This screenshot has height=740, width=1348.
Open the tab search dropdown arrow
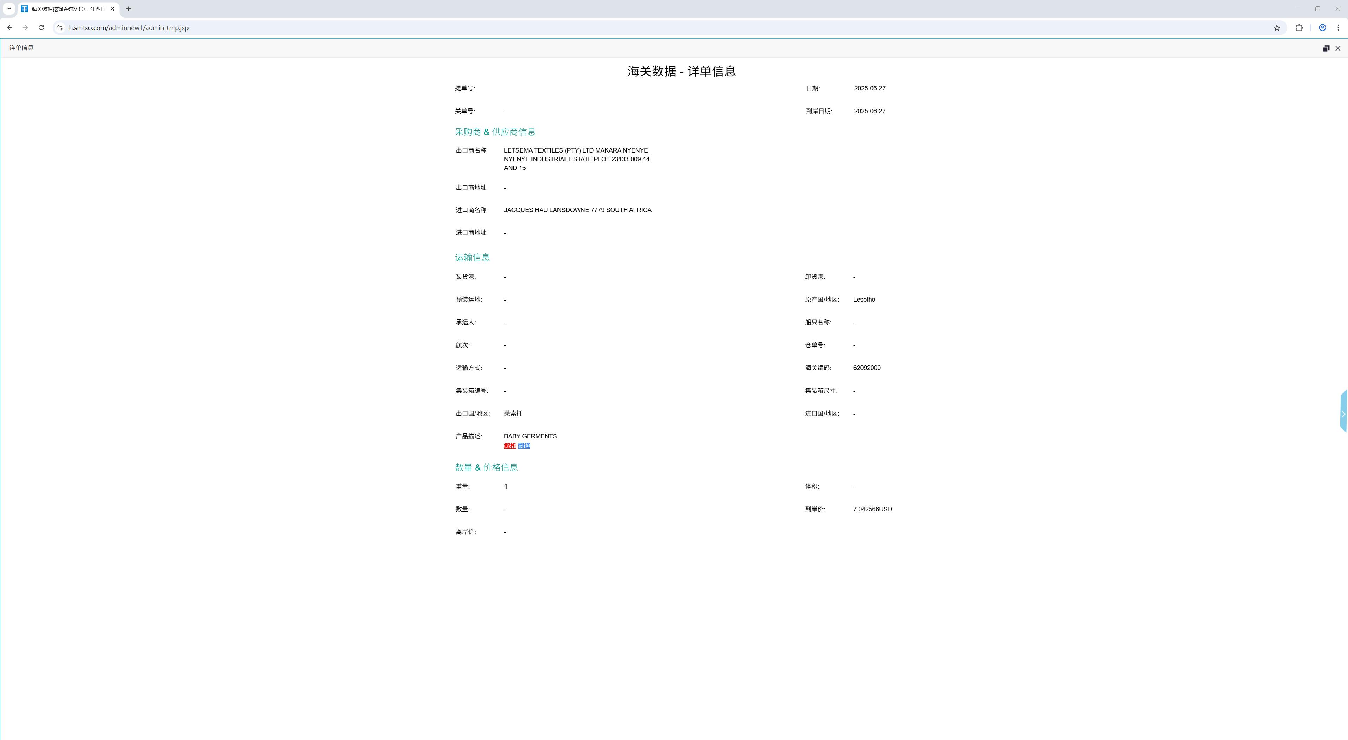9,8
